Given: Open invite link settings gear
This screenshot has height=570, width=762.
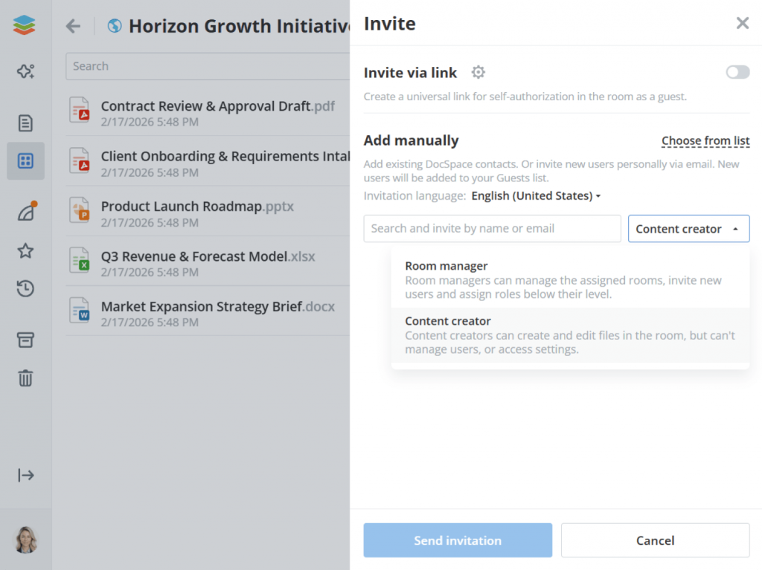Looking at the screenshot, I should tap(478, 72).
